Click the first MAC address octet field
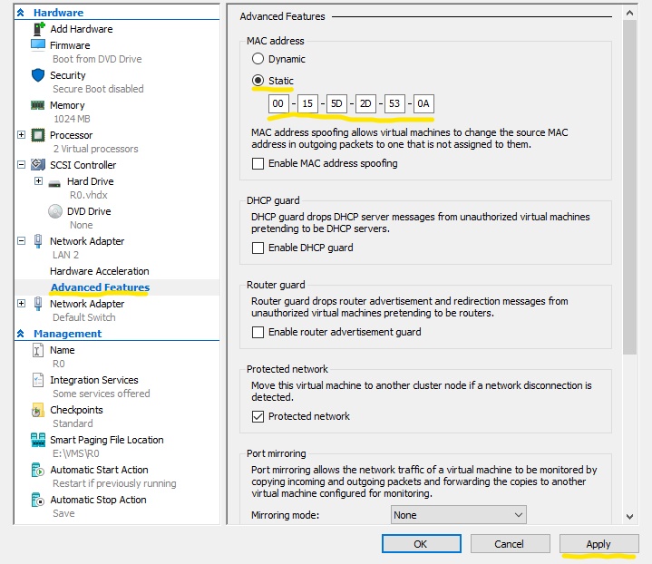The width and height of the screenshot is (652, 564). (277, 104)
